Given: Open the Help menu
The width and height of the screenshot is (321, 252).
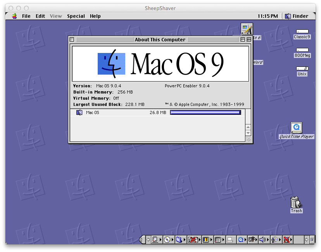Looking at the screenshot, I should [x=95, y=16].
